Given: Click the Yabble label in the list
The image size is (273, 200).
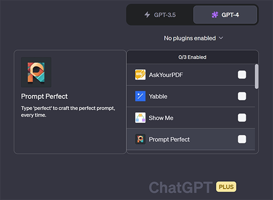Looking at the screenshot, I should [x=158, y=96].
